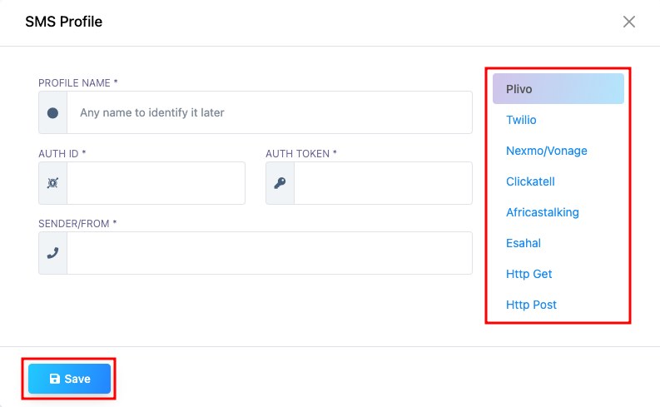Screen dimensions: 660x407
Task: Select the Clickatell provider
Action: point(530,181)
